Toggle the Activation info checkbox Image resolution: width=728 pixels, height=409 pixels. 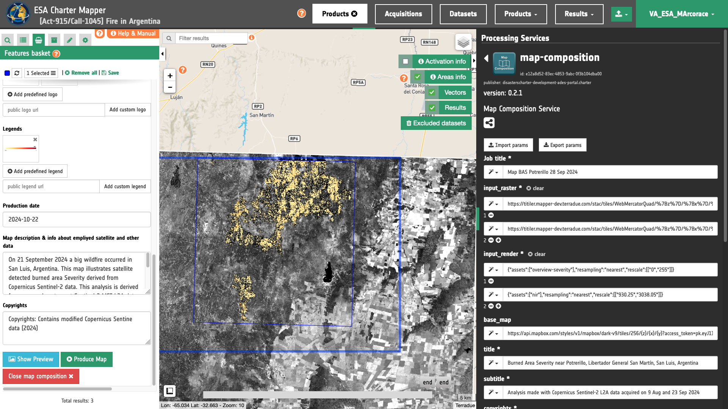[x=405, y=61]
